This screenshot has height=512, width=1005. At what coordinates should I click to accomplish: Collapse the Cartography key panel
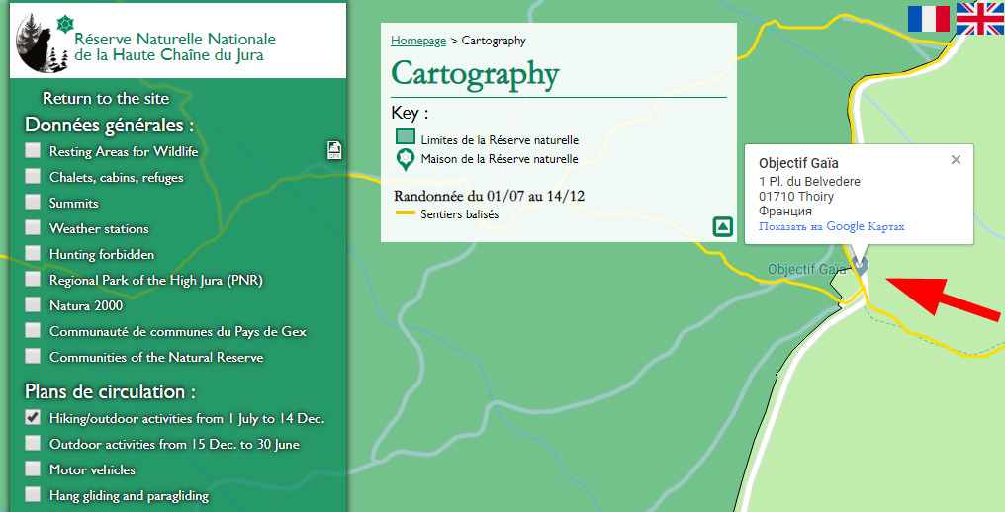722,226
